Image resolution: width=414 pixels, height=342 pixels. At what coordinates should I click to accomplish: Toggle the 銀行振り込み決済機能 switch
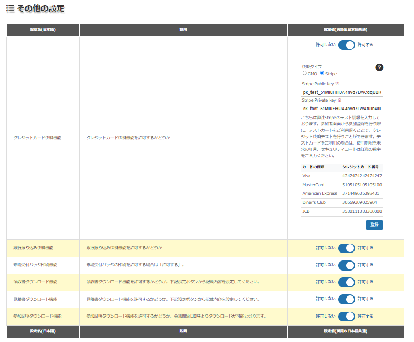346,248
